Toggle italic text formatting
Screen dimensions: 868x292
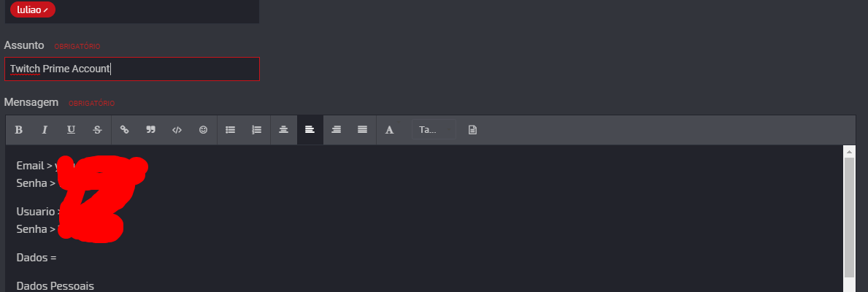coord(45,130)
